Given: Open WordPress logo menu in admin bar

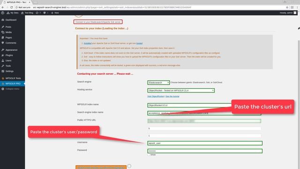Looking at the screenshot, I should 3,13.
